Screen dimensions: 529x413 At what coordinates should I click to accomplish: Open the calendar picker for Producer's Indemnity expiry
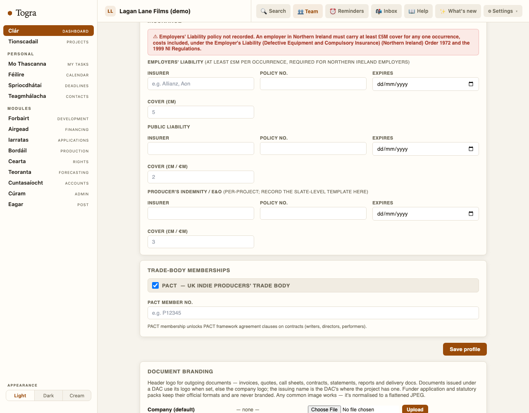tap(471, 214)
